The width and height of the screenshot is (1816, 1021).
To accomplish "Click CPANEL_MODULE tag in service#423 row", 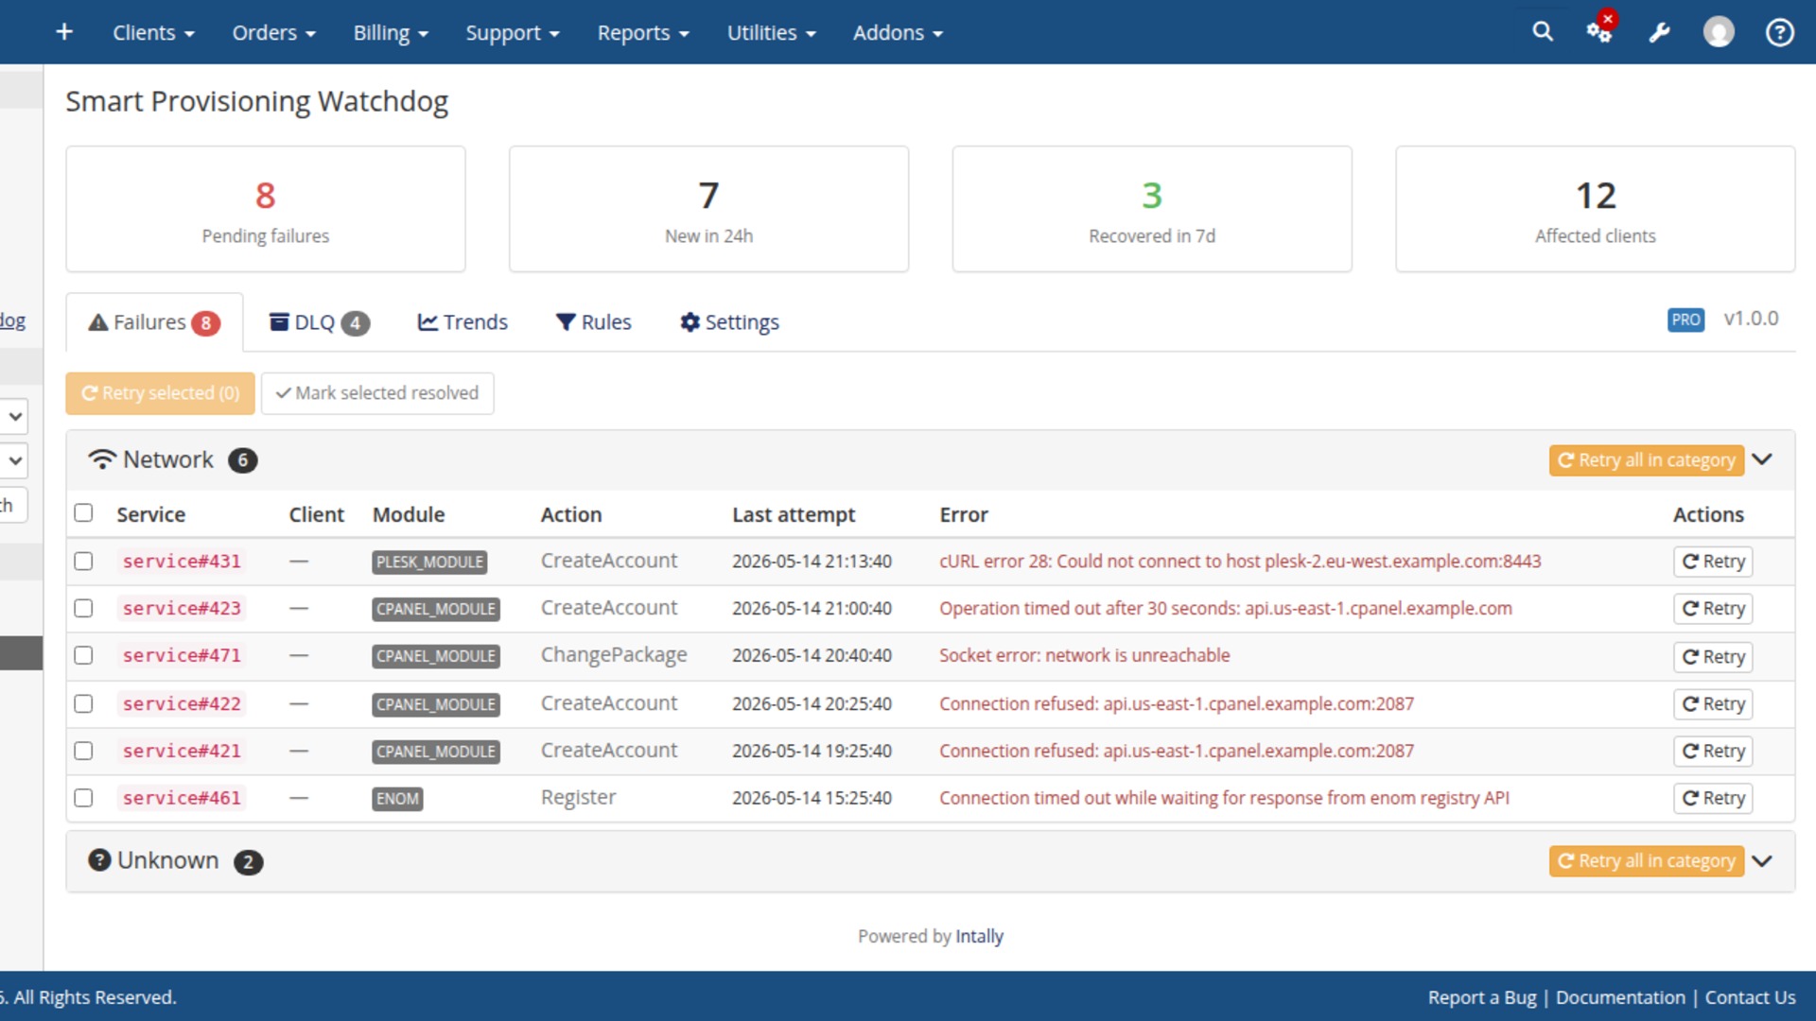I will [436, 610].
